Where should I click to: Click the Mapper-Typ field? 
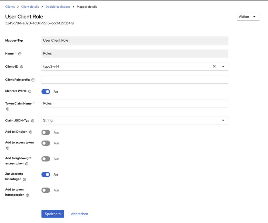point(135,40)
